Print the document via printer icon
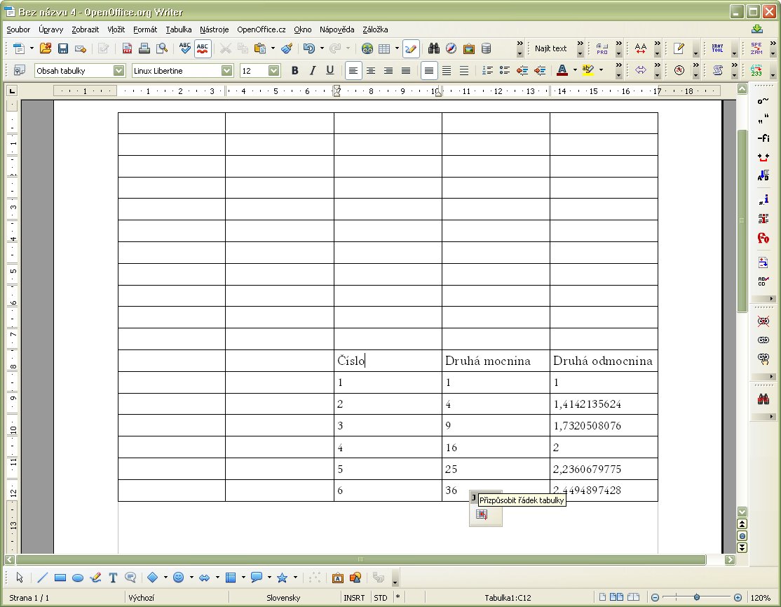 [x=144, y=48]
